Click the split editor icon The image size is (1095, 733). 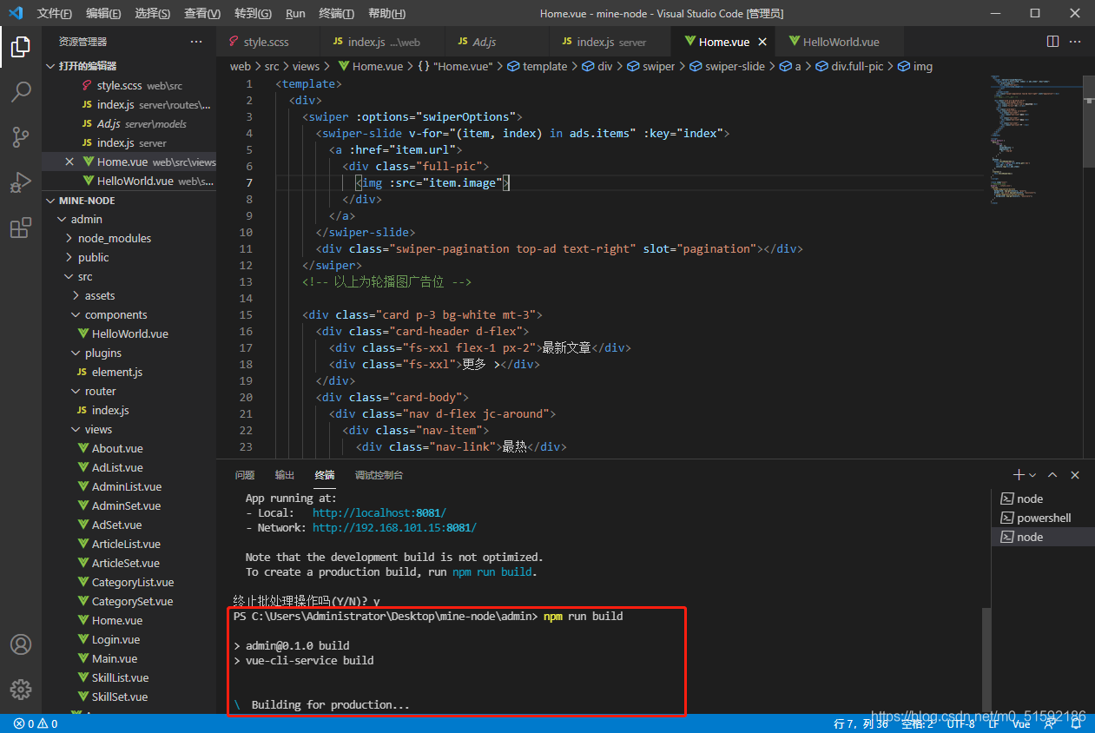click(1052, 42)
